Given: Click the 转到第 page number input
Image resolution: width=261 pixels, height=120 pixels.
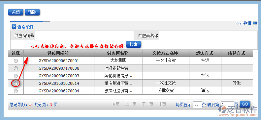Looking at the screenshot, I should pos(227,105).
